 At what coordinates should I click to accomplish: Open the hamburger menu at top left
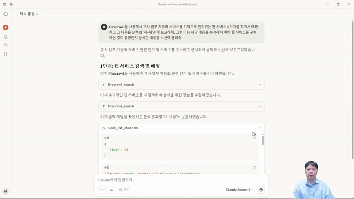[4, 4]
